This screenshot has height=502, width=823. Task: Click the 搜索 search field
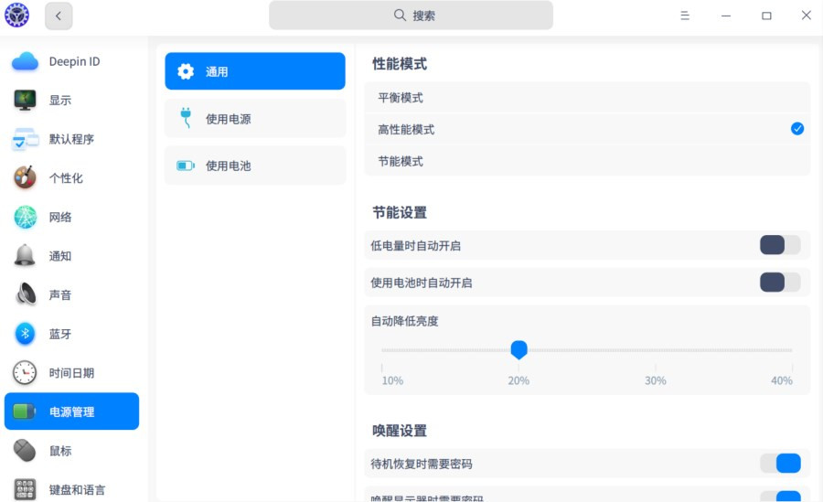[411, 16]
